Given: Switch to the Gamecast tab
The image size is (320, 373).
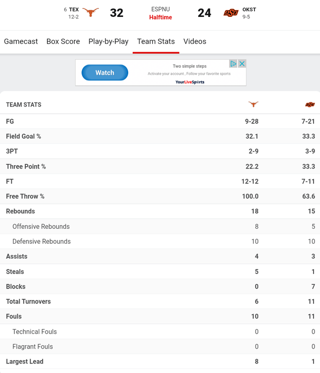Looking at the screenshot, I should pyautogui.click(x=21, y=41).
